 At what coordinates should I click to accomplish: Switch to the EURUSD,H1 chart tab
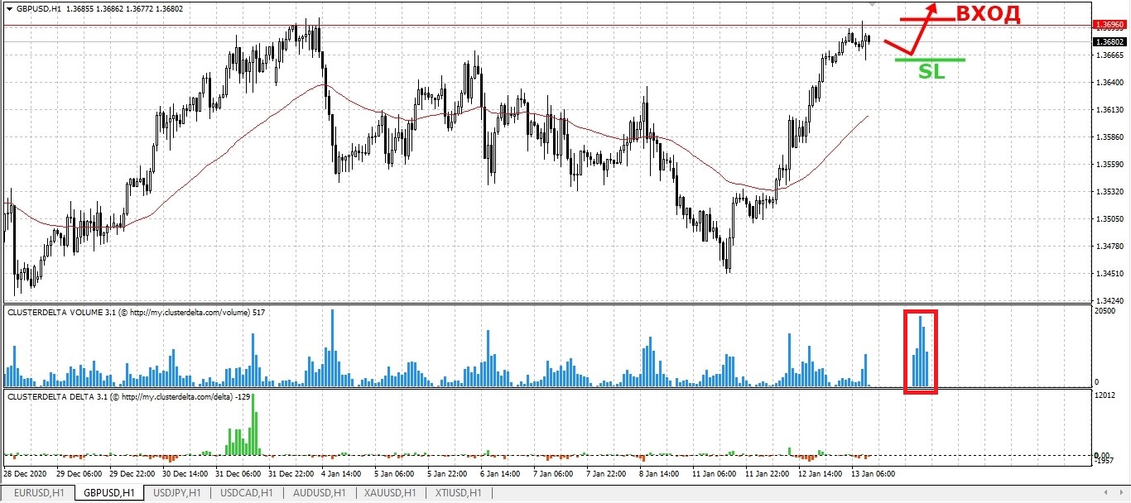(x=39, y=494)
